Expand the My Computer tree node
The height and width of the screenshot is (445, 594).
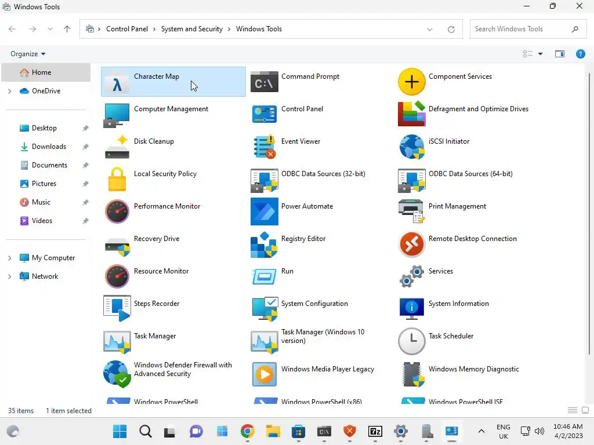[10, 258]
